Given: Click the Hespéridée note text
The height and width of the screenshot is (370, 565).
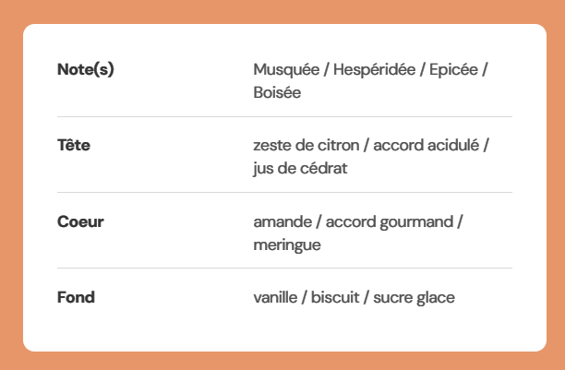Looking at the screenshot, I should tap(375, 69).
